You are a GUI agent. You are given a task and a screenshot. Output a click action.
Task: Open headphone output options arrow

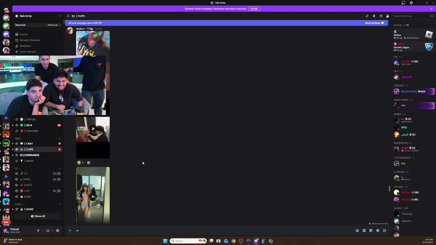click(52, 231)
